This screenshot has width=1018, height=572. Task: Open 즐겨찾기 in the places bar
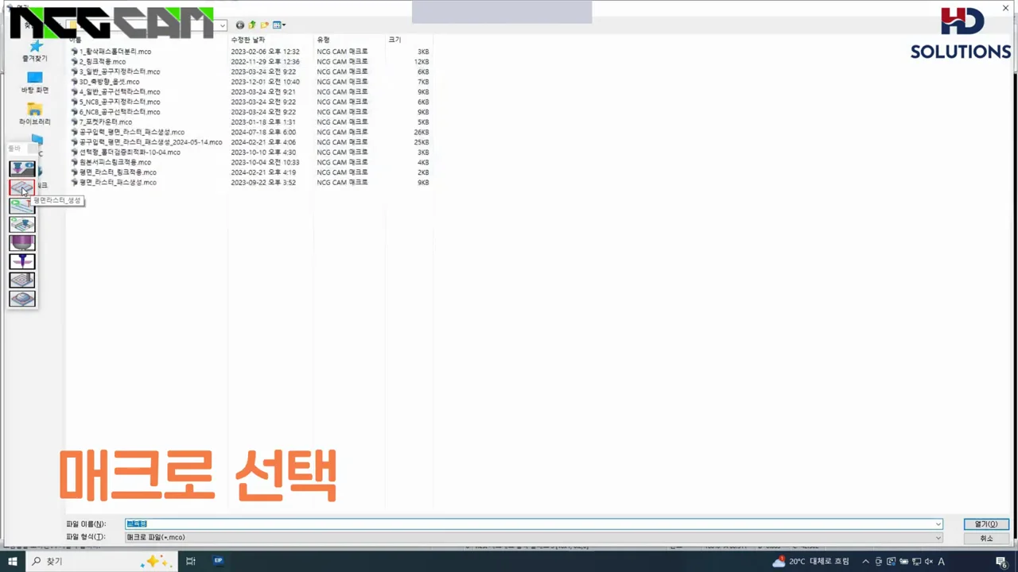click(35, 52)
